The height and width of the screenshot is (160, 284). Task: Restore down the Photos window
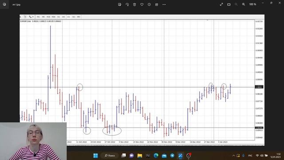click(271, 3)
